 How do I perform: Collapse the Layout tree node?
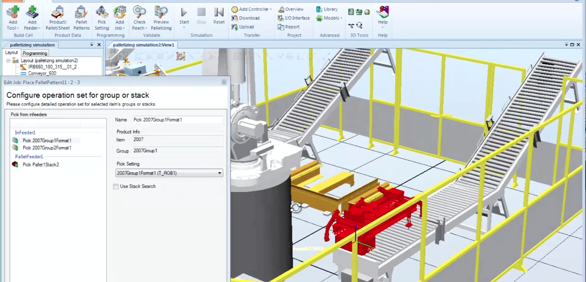[8, 61]
